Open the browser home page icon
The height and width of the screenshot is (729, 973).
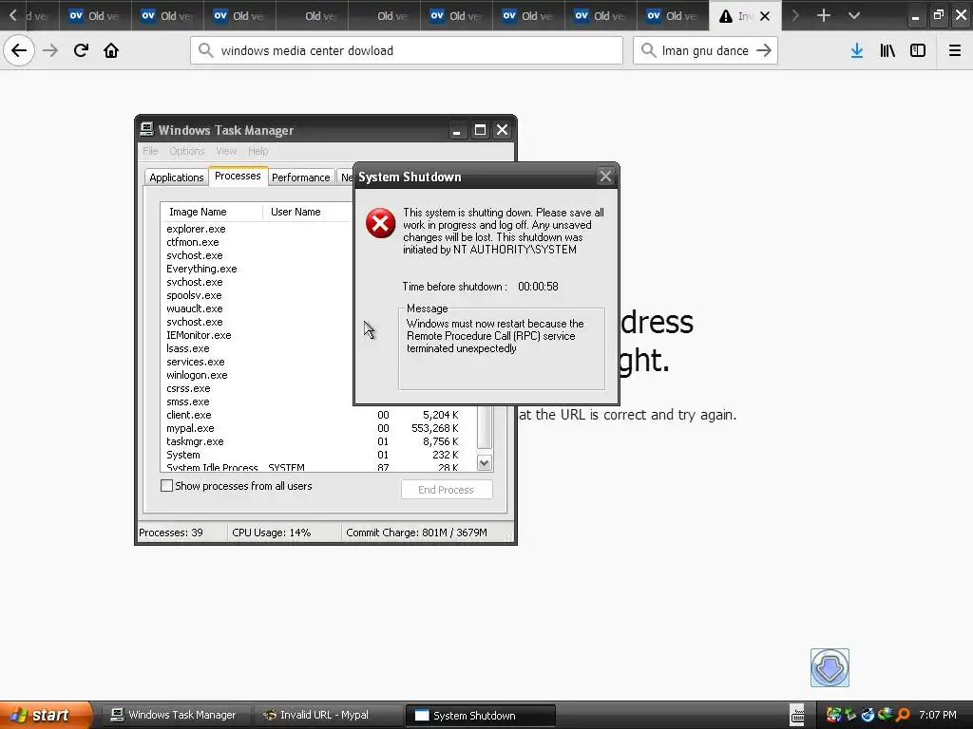[x=111, y=50]
